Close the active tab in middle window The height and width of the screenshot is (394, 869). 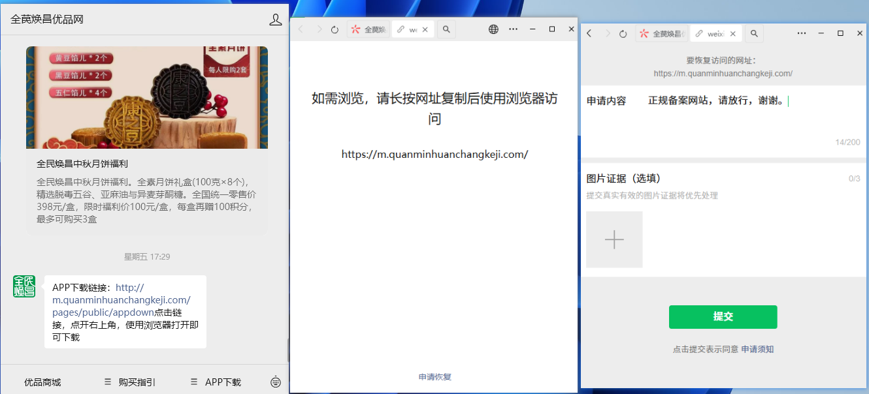click(x=425, y=29)
